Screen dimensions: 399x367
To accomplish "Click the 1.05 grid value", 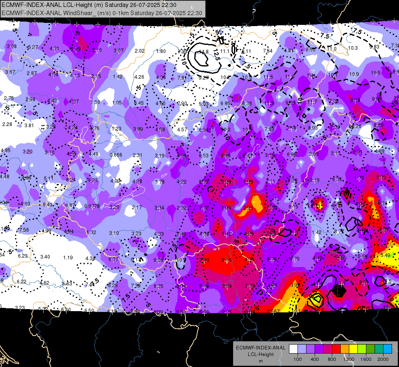I will coord(117,103).
